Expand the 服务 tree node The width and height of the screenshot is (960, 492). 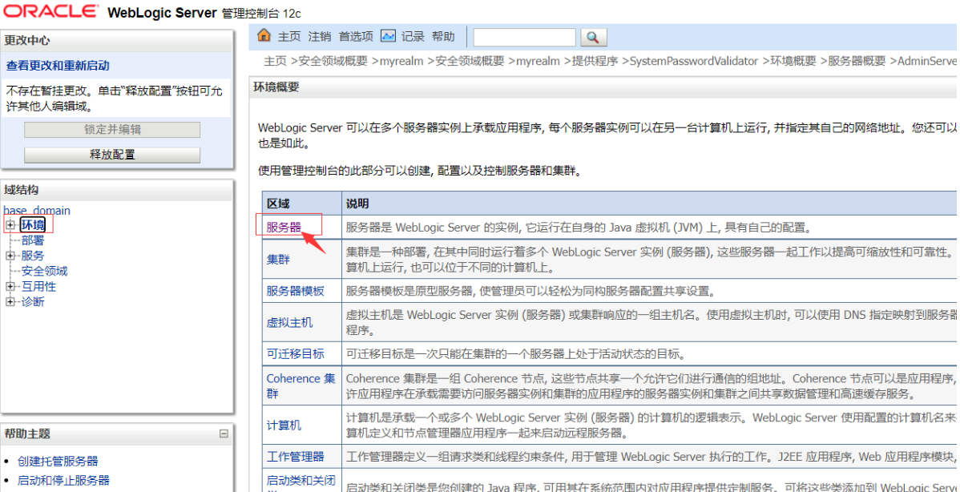[10, 256]
